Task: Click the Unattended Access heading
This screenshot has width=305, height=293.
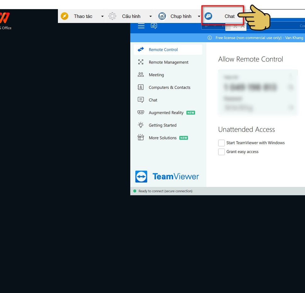Action: pos(246,129)
